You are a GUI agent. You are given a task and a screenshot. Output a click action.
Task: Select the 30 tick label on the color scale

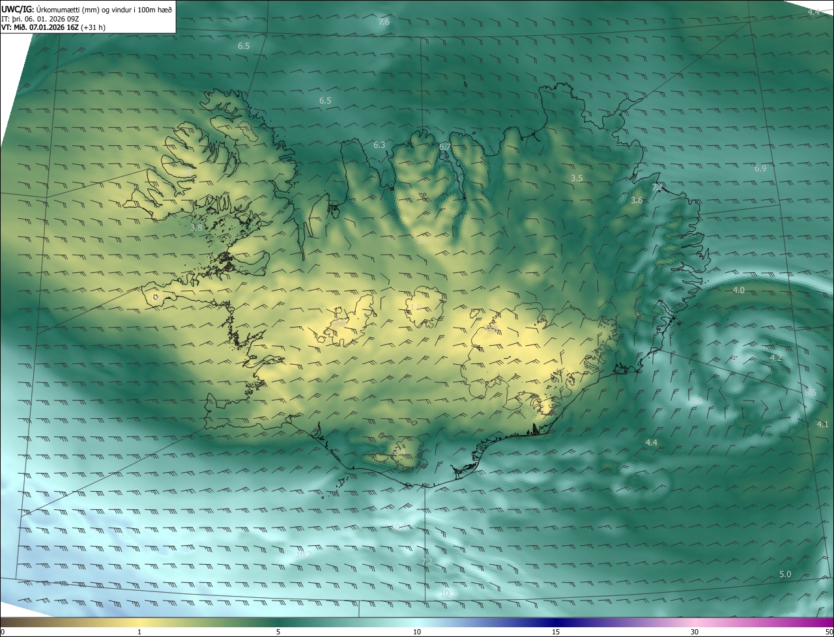[x=695, y=632]
